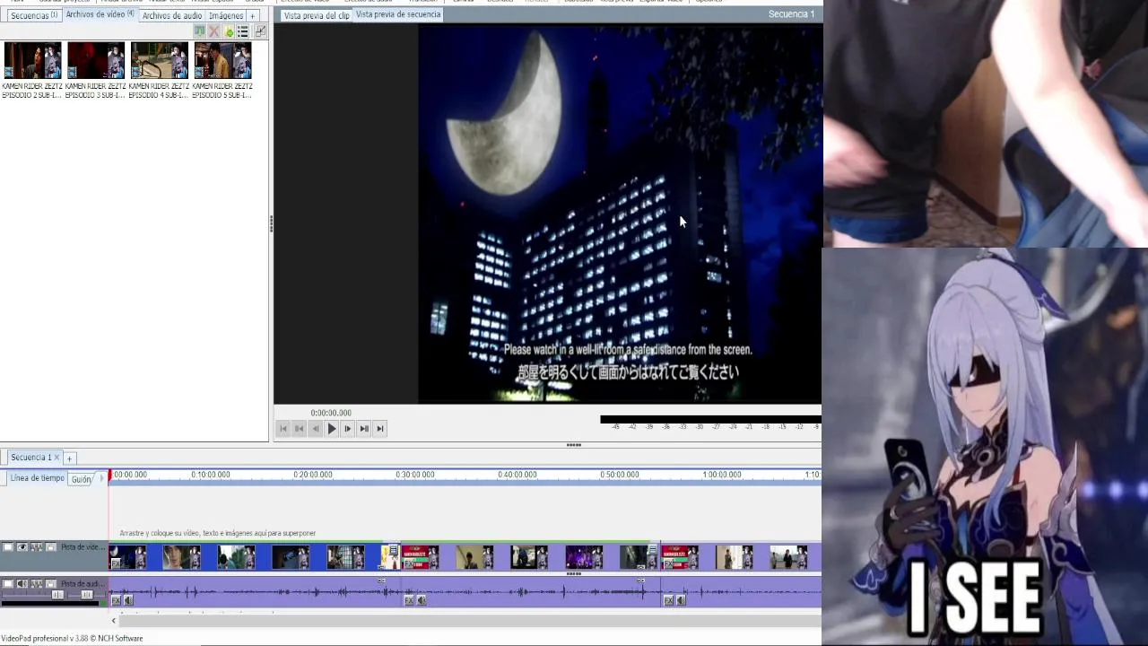Step back one frame in preview

(x=316, y=429)
